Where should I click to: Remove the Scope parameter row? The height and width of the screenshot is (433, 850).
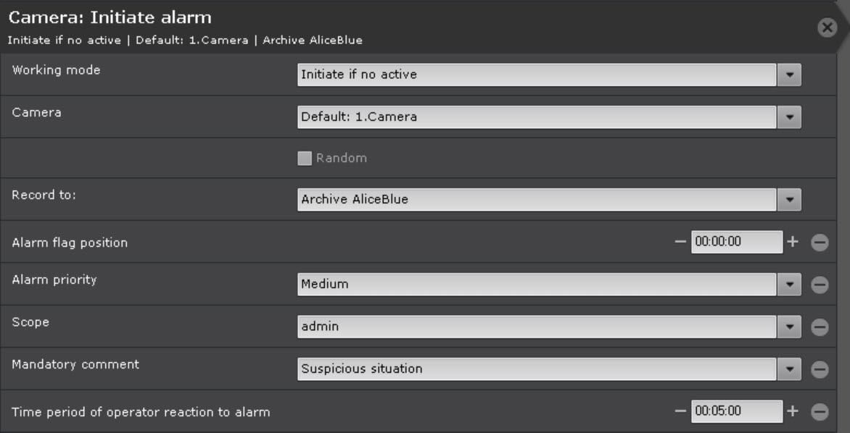coord(820,327)
